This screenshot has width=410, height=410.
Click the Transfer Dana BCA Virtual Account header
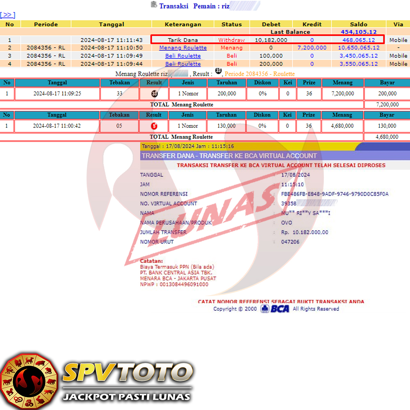[229, 156]
